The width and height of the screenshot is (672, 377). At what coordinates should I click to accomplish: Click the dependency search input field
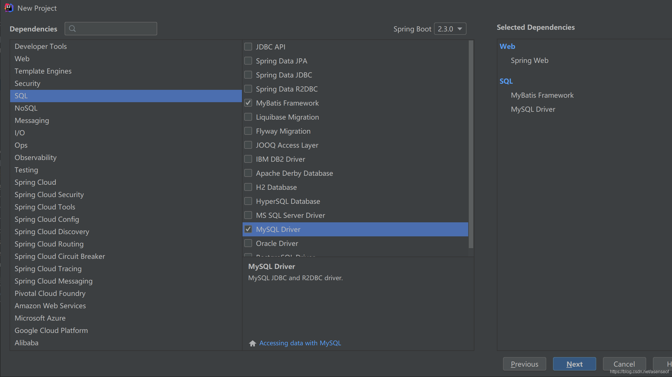[x=111, y=29]
